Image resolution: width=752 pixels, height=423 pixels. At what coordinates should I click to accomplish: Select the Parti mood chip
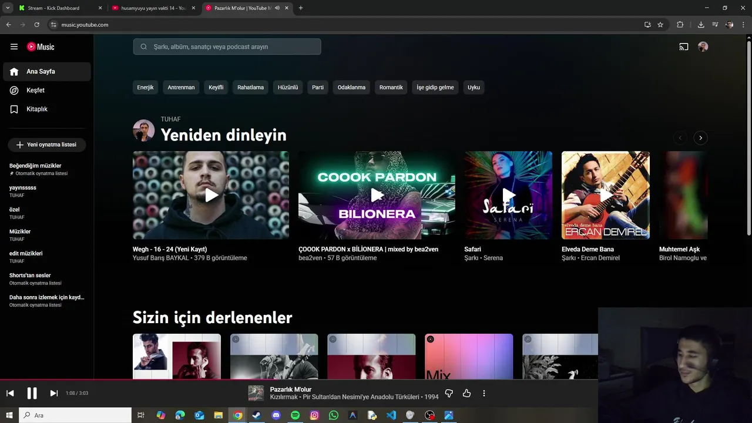[318, 88]
